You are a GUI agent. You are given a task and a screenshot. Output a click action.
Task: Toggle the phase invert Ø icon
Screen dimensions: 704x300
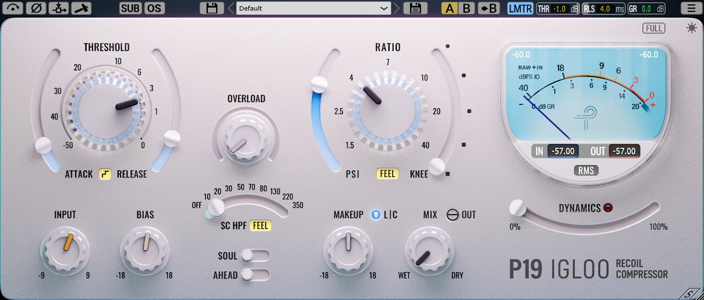coord(35,8)
